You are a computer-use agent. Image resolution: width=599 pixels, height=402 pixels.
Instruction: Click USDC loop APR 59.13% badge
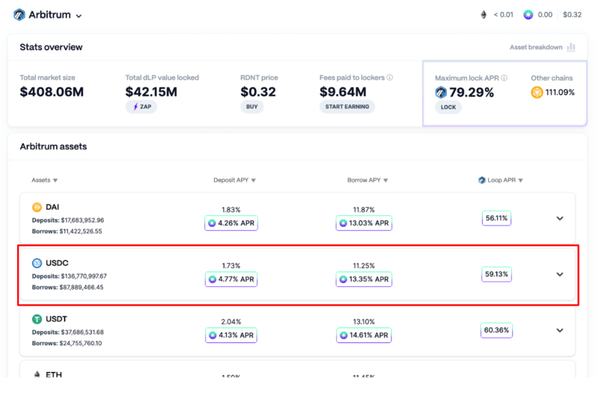496,274
